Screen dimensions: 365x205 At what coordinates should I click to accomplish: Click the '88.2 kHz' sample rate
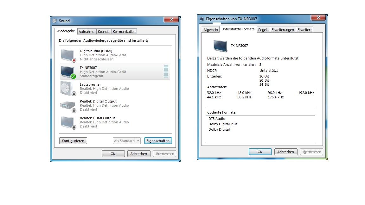pyautogui.click(x=244, y=97)
